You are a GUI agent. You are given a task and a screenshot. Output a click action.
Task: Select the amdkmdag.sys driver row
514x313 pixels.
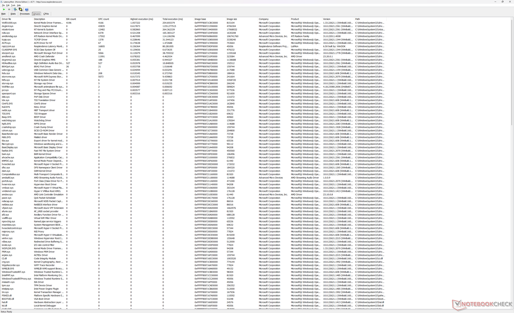9,36
